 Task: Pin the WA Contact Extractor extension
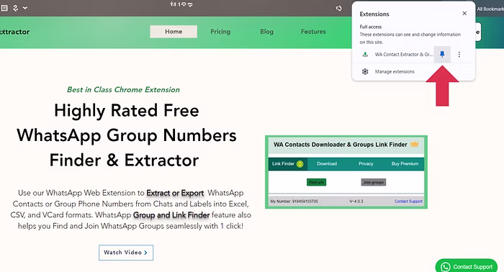click(x=442, y=54)
